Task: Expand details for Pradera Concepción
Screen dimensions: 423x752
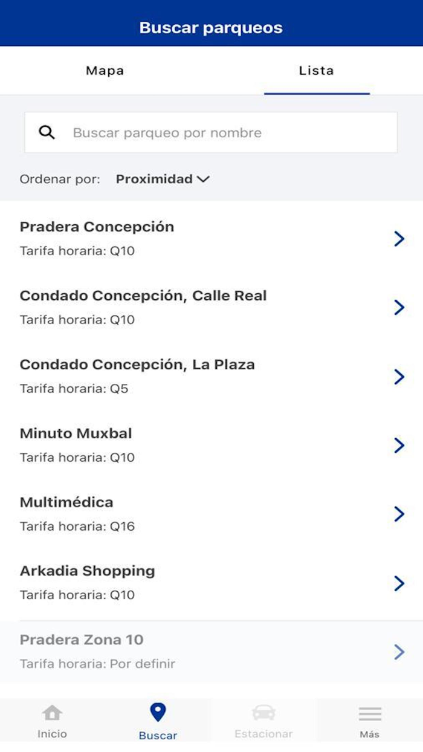Action: point(97,227)
